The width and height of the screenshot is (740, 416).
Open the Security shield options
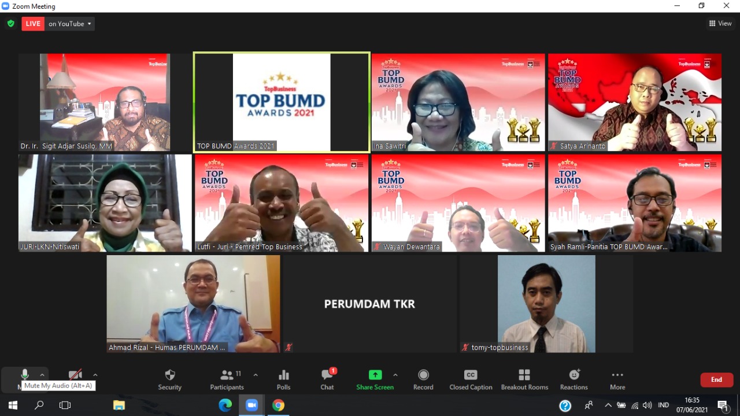click(169, 379)
